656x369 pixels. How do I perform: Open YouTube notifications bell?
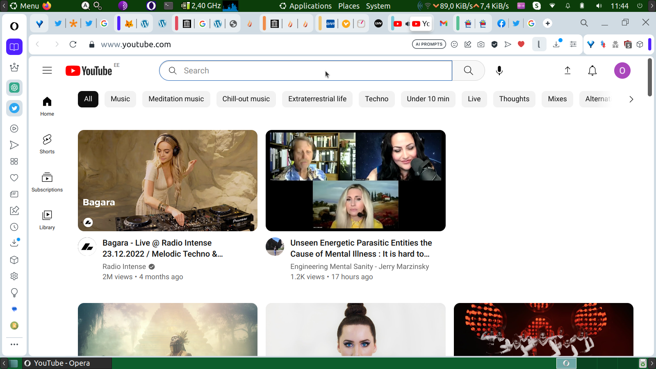[x=592, y=71]
